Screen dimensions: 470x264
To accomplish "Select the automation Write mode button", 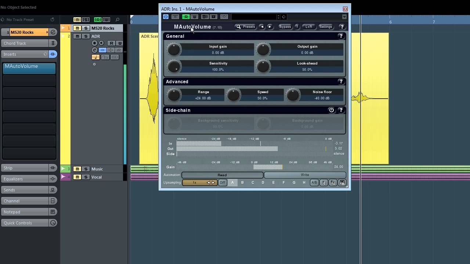I will pyautogui.click(x=305, y=175).
